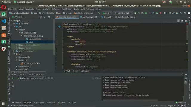Expand java (generated) folder

tap(14, 51)
